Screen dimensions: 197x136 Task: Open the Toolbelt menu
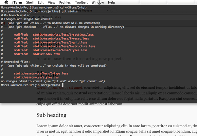tap(81, 2)
